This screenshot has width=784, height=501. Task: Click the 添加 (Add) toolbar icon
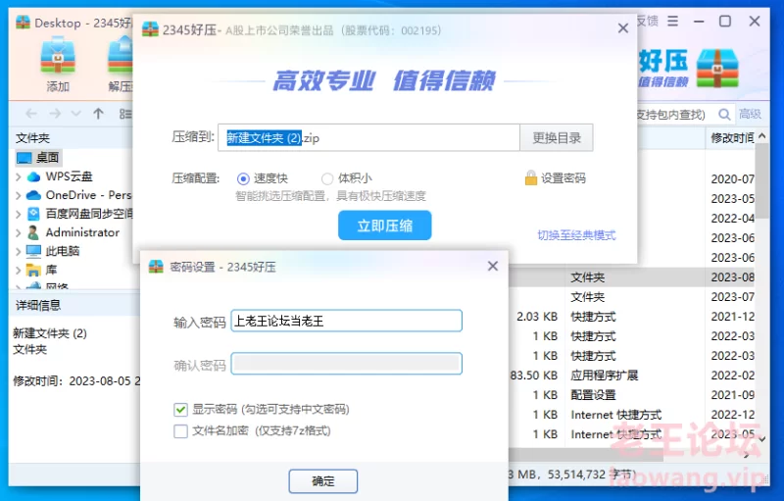58,65
